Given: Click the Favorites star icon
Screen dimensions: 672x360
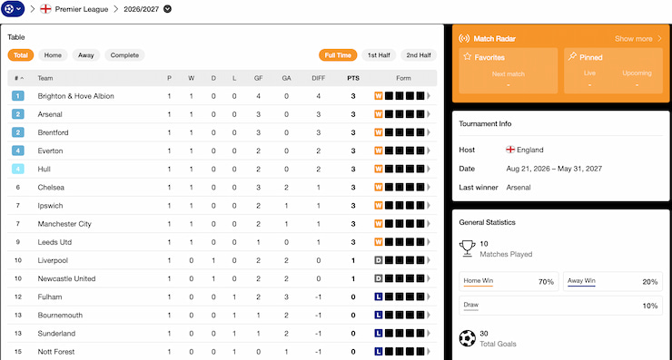Looking at the screenshot, I should point(468,56).
